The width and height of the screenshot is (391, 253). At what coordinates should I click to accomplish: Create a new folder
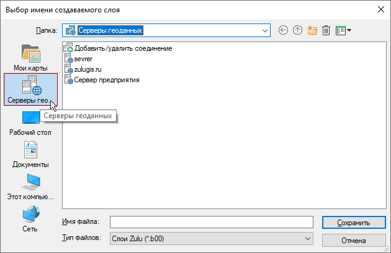pos(312,30)
